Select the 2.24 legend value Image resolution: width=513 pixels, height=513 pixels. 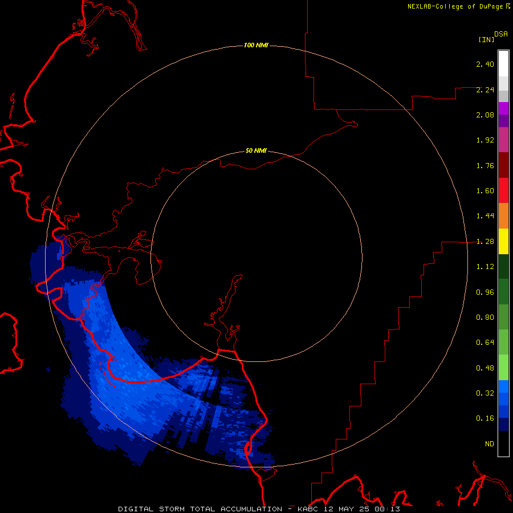click(x=485, y=89)
